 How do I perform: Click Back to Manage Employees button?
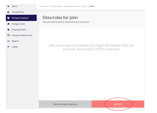coord(65,104)
